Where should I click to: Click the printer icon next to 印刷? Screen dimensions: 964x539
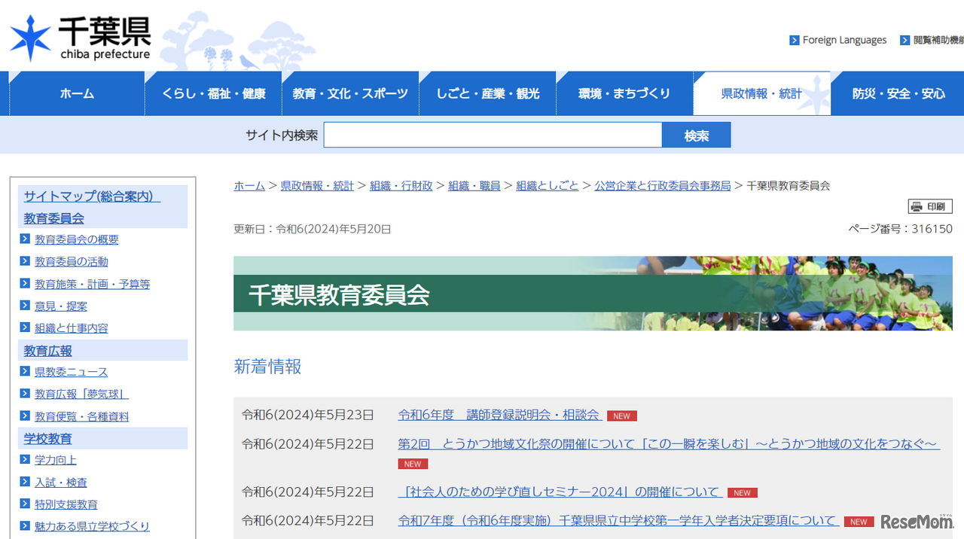tap(917, 206)
